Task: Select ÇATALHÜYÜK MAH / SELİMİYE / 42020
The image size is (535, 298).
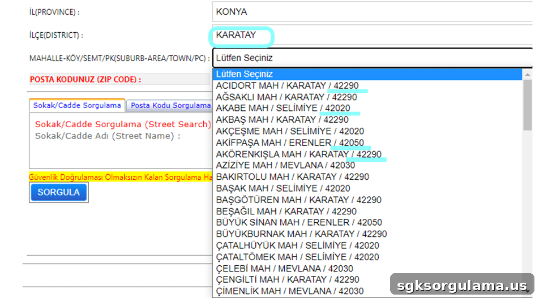Action: pos(367,245)
